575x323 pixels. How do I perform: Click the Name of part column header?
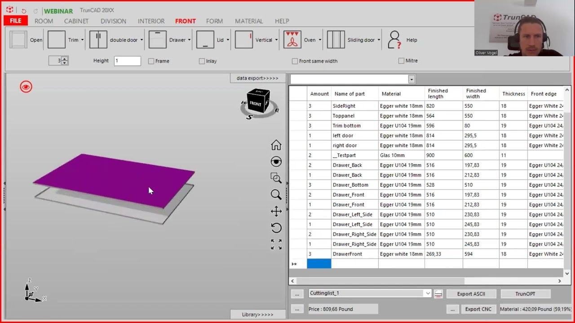(x=354, y=94)
